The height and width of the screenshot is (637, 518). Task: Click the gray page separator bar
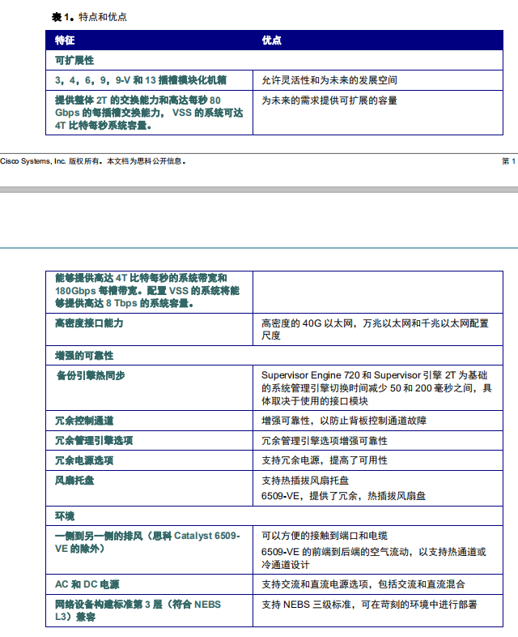pos(259,190)
